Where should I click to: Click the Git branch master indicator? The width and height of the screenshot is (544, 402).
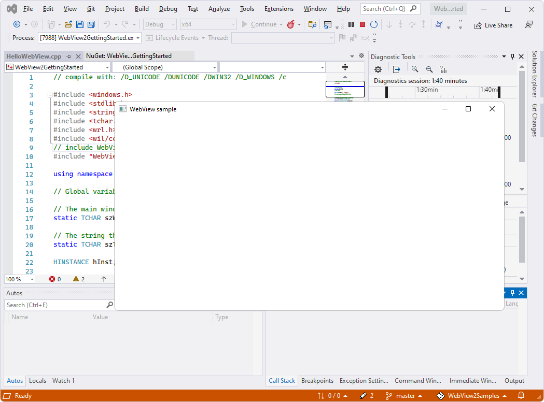[x=405, y=396]
